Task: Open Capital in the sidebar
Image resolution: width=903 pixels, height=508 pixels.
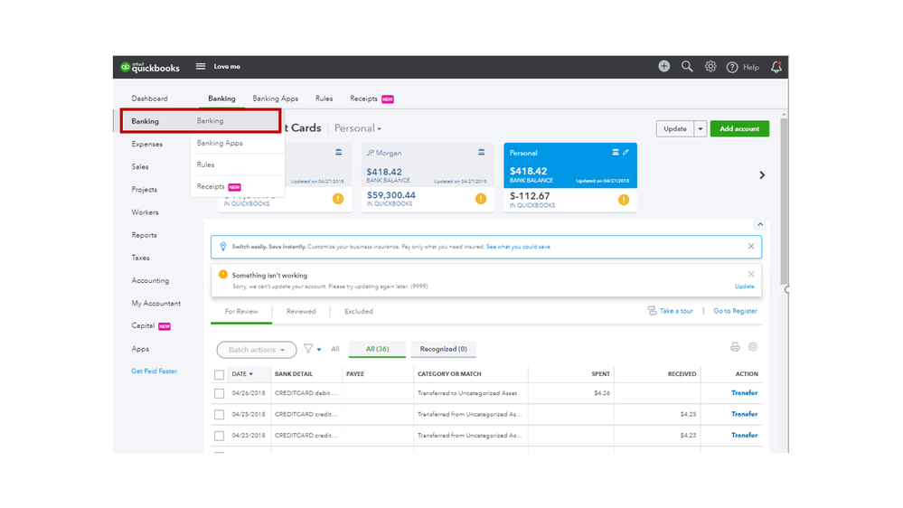Action: click(x=150, y=326)
